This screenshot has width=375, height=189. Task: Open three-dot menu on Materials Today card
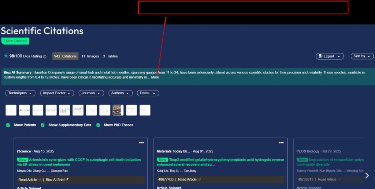click(281, 143)
